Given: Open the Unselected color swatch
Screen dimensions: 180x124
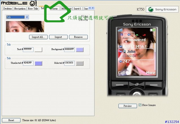Looking at the screenshot, I should (x=38, y=63).
